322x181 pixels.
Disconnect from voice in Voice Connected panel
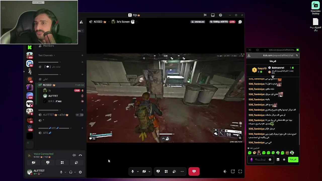80,155
